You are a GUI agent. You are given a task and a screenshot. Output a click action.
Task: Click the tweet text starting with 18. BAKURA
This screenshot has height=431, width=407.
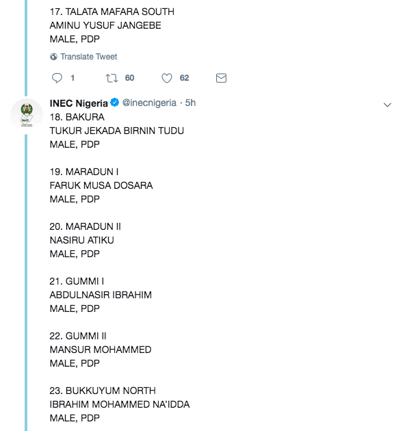click(120, 267)
